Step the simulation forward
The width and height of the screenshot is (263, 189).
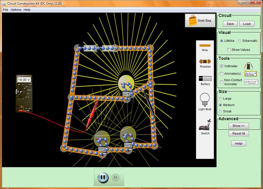click(x=116, y=177)
